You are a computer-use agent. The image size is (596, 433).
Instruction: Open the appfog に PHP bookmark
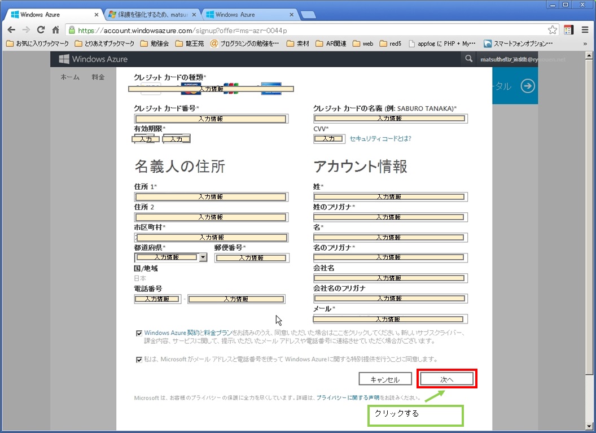click(x=442, y=43)
